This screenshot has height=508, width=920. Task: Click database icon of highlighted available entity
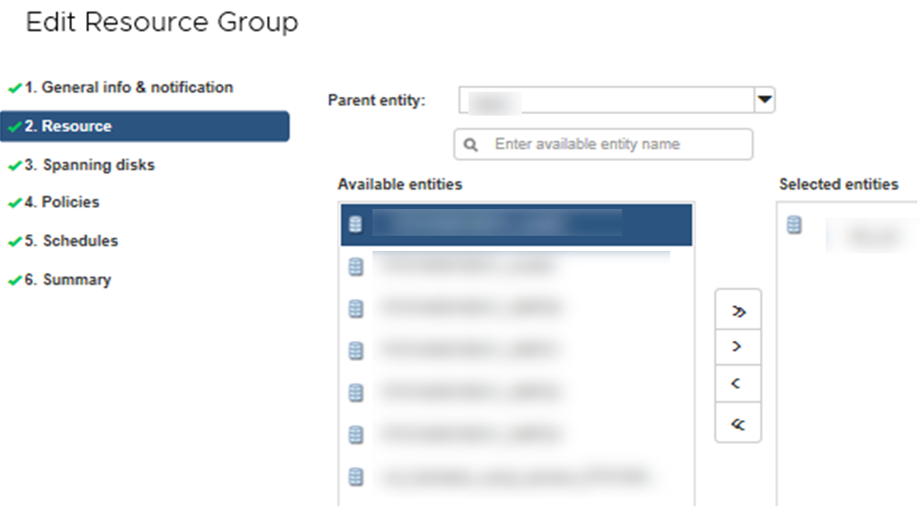coord(356,225)
